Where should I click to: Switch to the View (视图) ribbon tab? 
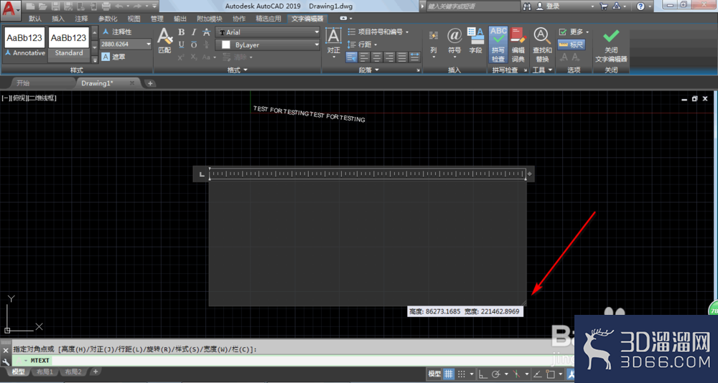134,19
